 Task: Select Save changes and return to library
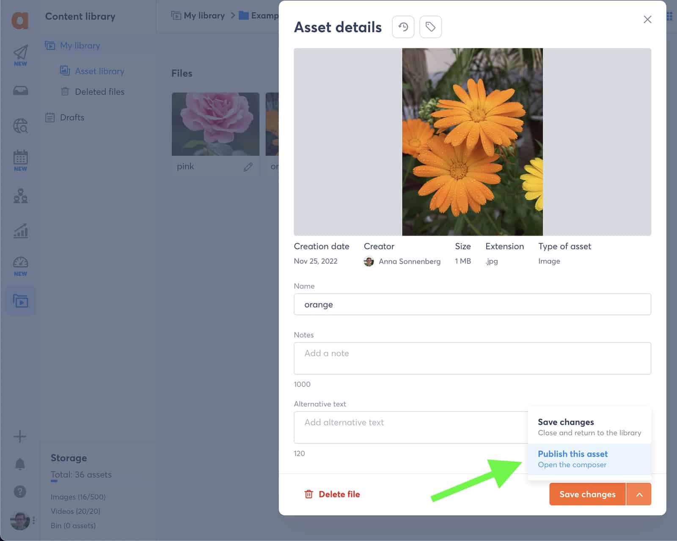589,427
